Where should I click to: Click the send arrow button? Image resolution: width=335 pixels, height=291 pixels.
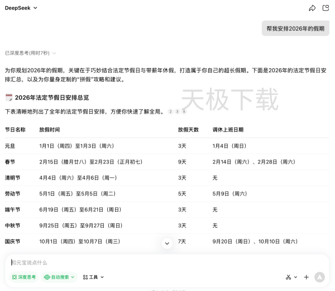(x=319, y=277)
